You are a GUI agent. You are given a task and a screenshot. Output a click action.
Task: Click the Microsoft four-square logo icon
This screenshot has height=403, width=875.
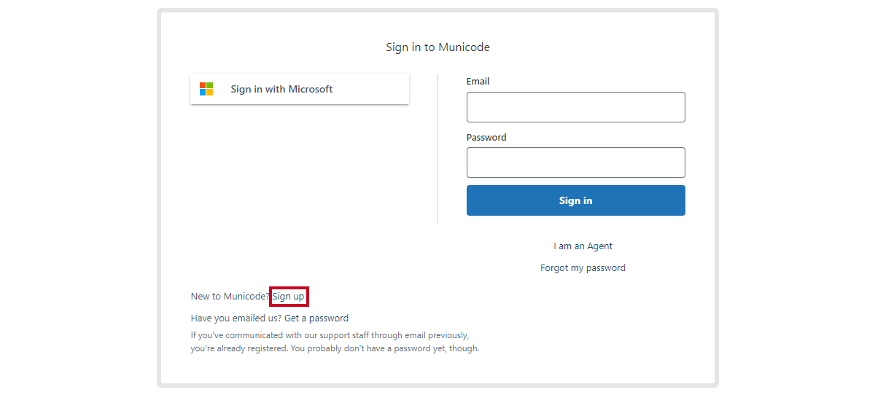pos(206,89)
